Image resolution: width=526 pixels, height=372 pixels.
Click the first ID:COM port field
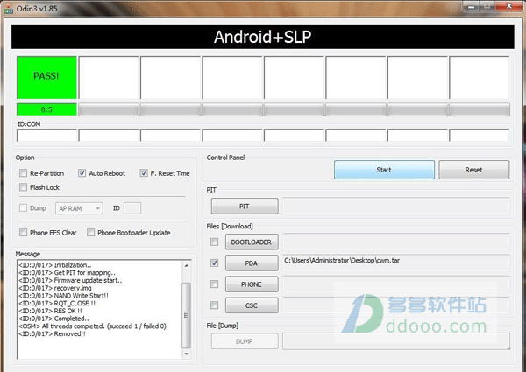(x=46, y=136)
